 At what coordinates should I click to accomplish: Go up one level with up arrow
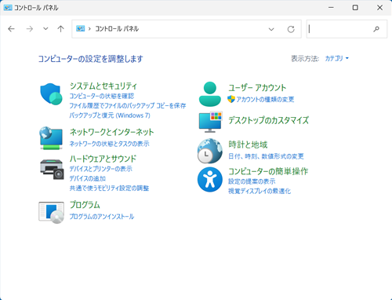[60, 29]
